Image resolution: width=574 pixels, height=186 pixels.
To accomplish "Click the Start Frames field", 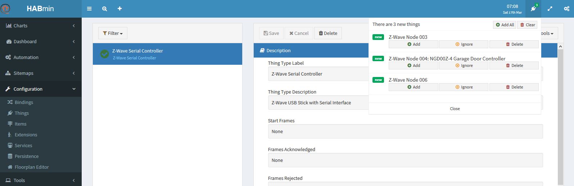I will click(405, 131).
